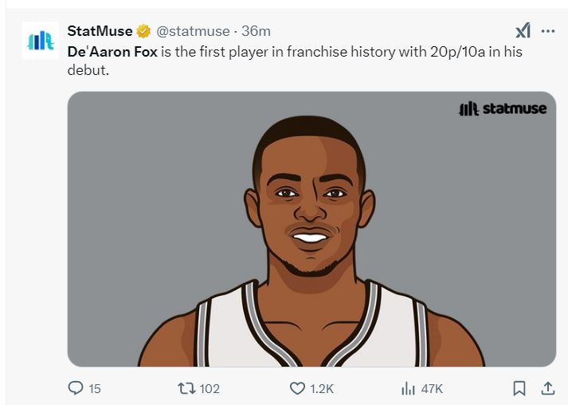Click the 36m timestamp
The height and width of the screenshot is (405, 568).
pos(256,31)
